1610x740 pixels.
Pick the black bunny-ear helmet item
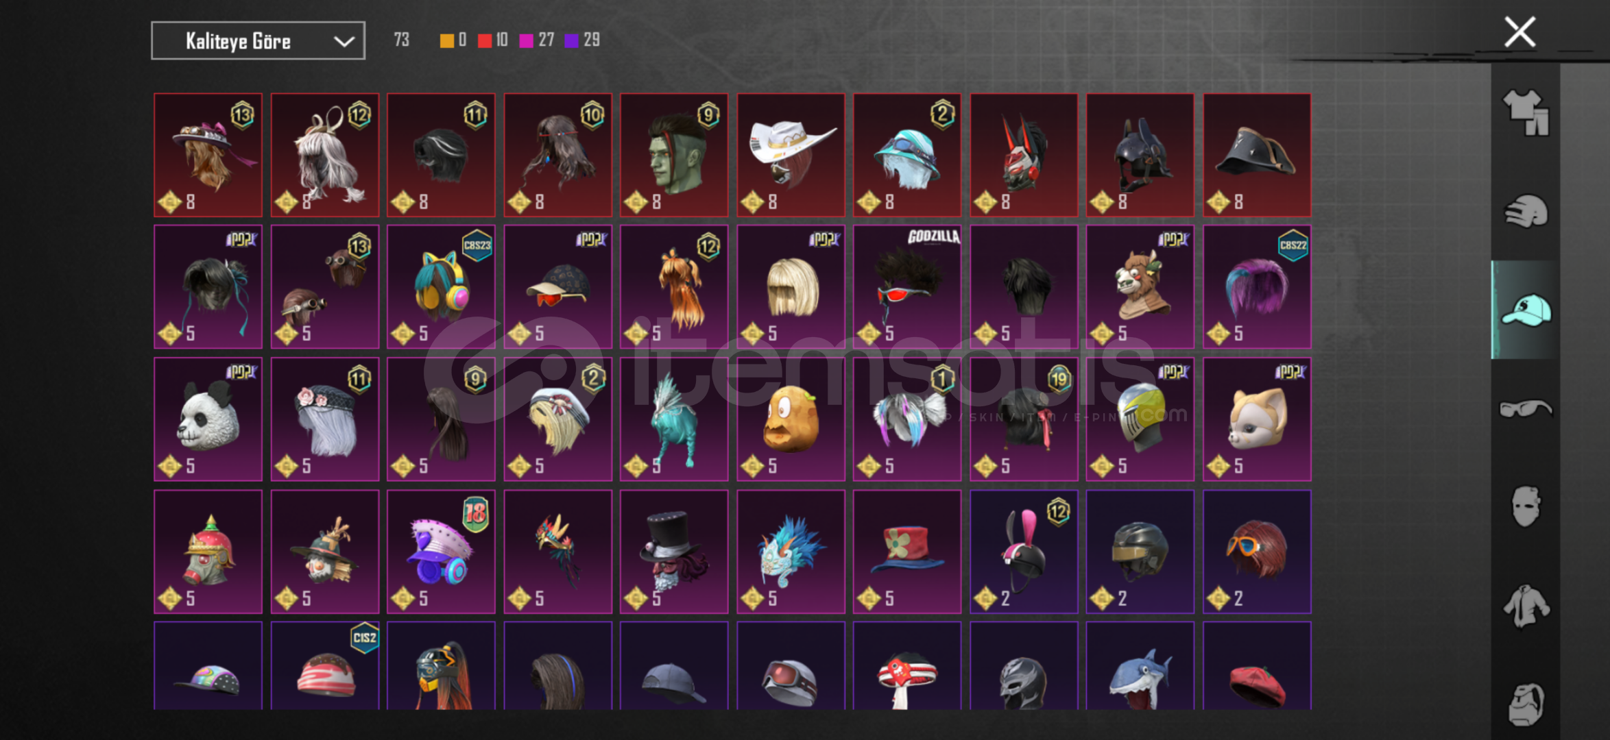[1024, 552]
